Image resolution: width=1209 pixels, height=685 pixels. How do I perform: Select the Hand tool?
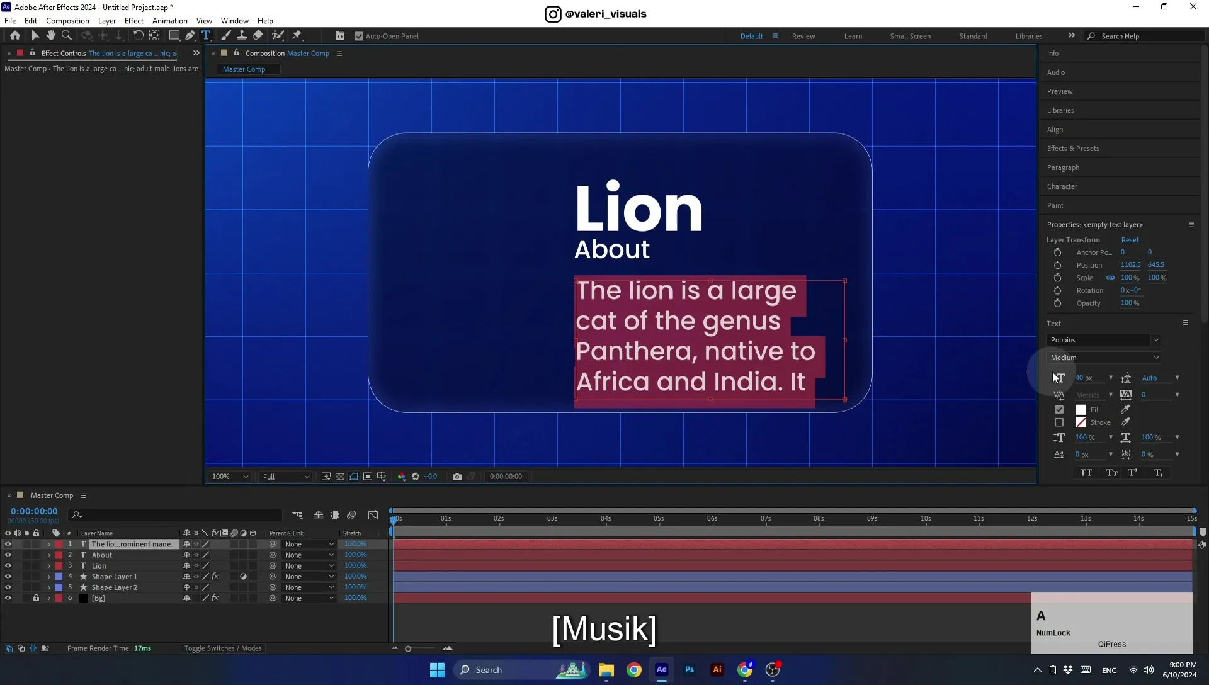[51, 36]
